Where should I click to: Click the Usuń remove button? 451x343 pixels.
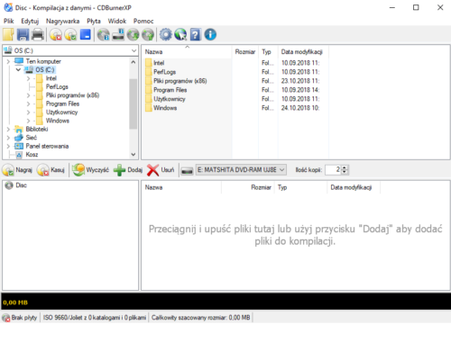point(161,170)
